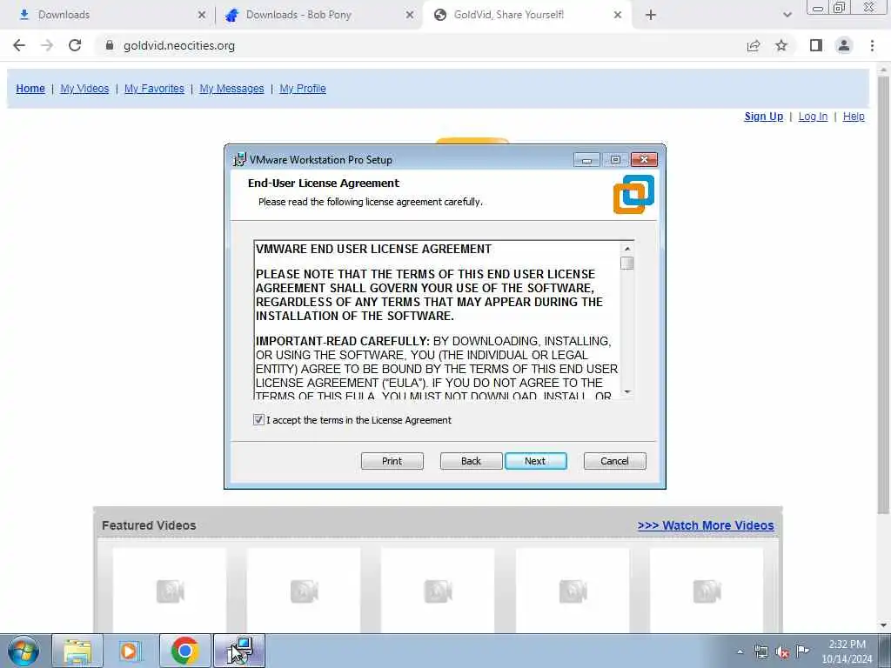This screenshot has height=668, width=891.
Task: Click the site lock icon
Action: (110, 45)
